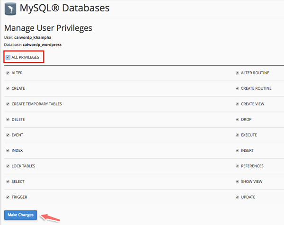Click the ALTER ROUTINE label
Viewport: 284px width, 225px height.
tap(255, 73)
